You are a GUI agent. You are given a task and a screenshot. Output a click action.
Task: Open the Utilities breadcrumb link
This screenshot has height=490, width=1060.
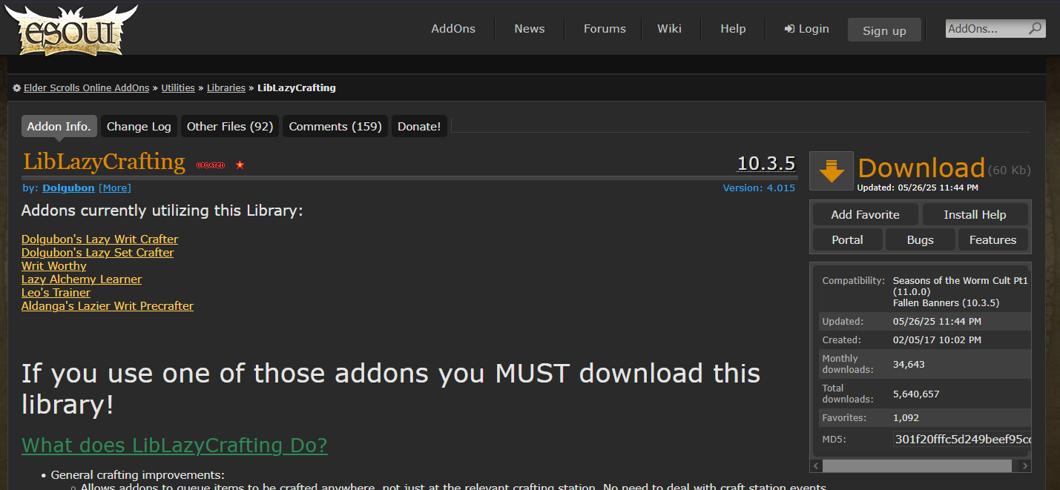[x=178, y=88]
